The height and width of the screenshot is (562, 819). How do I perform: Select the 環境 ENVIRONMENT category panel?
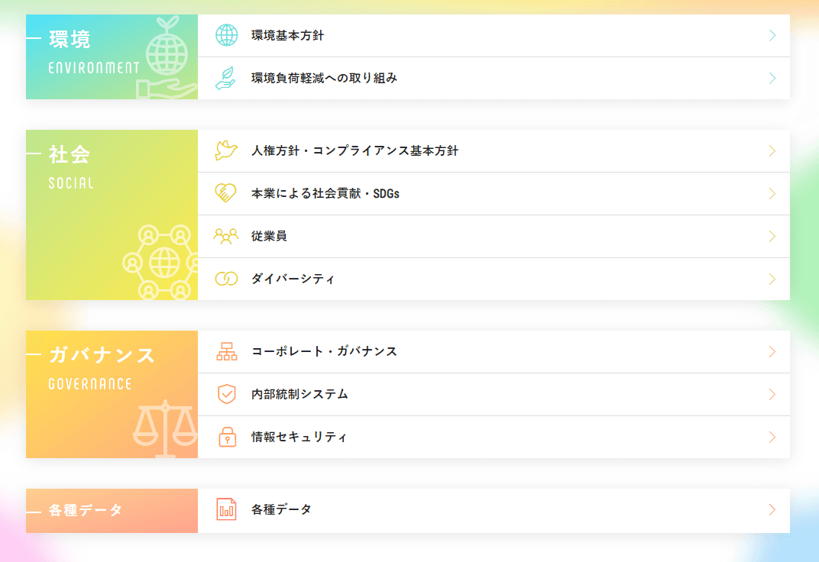[x=112, y=57]
